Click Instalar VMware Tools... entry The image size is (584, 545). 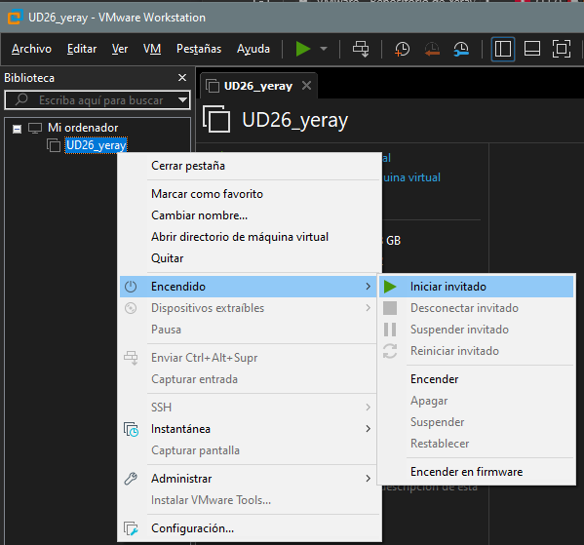pyautogui.click(x=211, y=500)
